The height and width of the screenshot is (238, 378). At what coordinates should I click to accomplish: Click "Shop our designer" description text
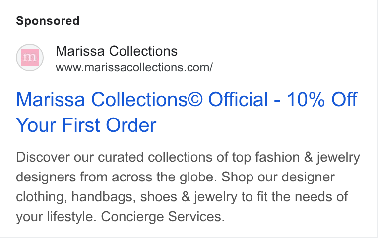[278, 177]
